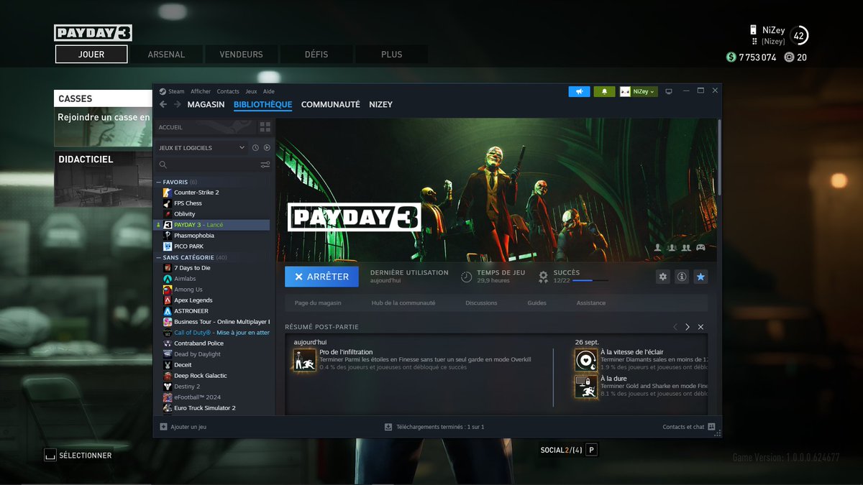863x485 pixels.
Task: Click the Pro de l'infiltration achievement icon
Action: (x=305, y=360)
